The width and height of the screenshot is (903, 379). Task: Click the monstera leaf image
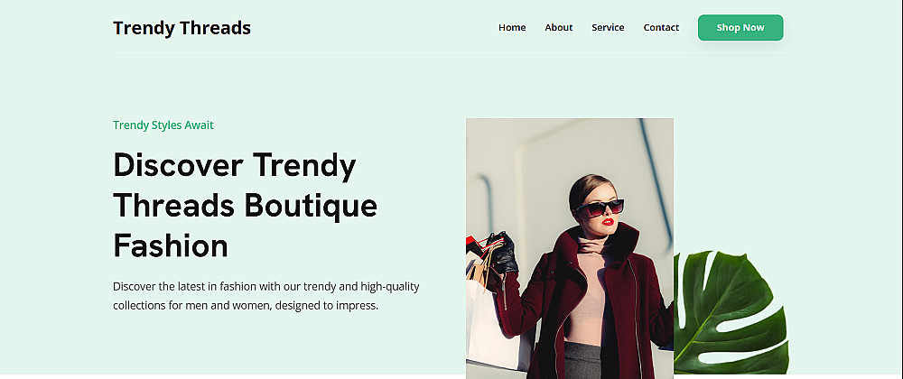pos(731,312)
